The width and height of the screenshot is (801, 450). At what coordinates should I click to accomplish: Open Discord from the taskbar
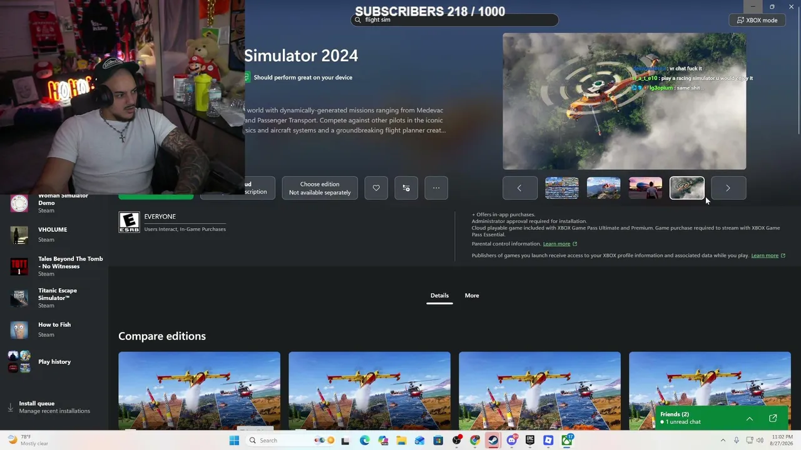coord(512,441)
